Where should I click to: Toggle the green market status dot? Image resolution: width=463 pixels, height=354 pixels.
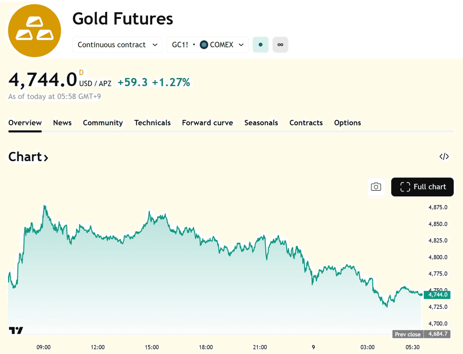pyautogui.click(x=260, y=45)
